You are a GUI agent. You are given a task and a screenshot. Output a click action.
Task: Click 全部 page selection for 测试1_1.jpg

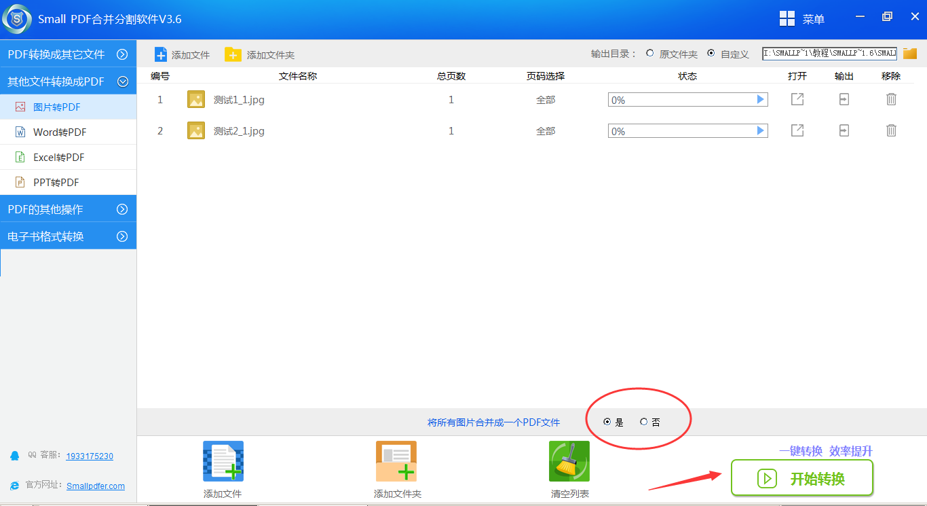[x=546, y=100]
